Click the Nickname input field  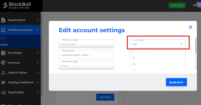86,55
